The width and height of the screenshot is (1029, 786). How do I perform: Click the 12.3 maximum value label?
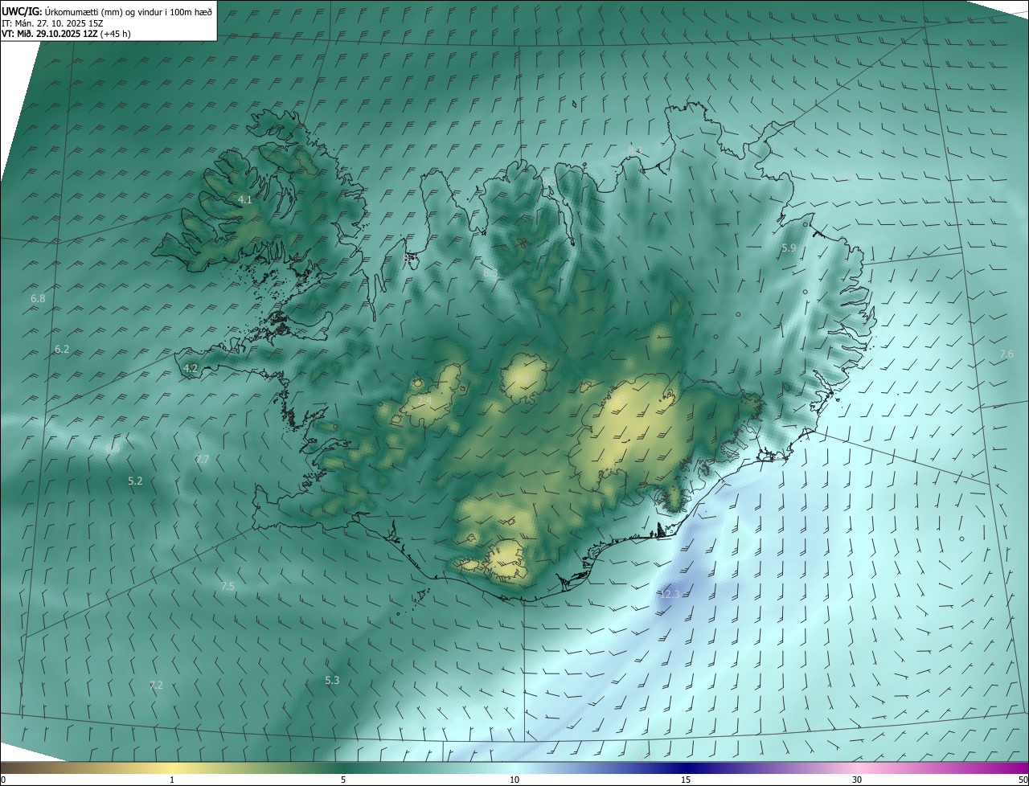coord(670,595)
